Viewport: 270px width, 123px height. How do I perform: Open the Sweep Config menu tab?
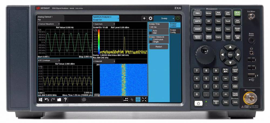pyautogui.click(x=175, y=31)
